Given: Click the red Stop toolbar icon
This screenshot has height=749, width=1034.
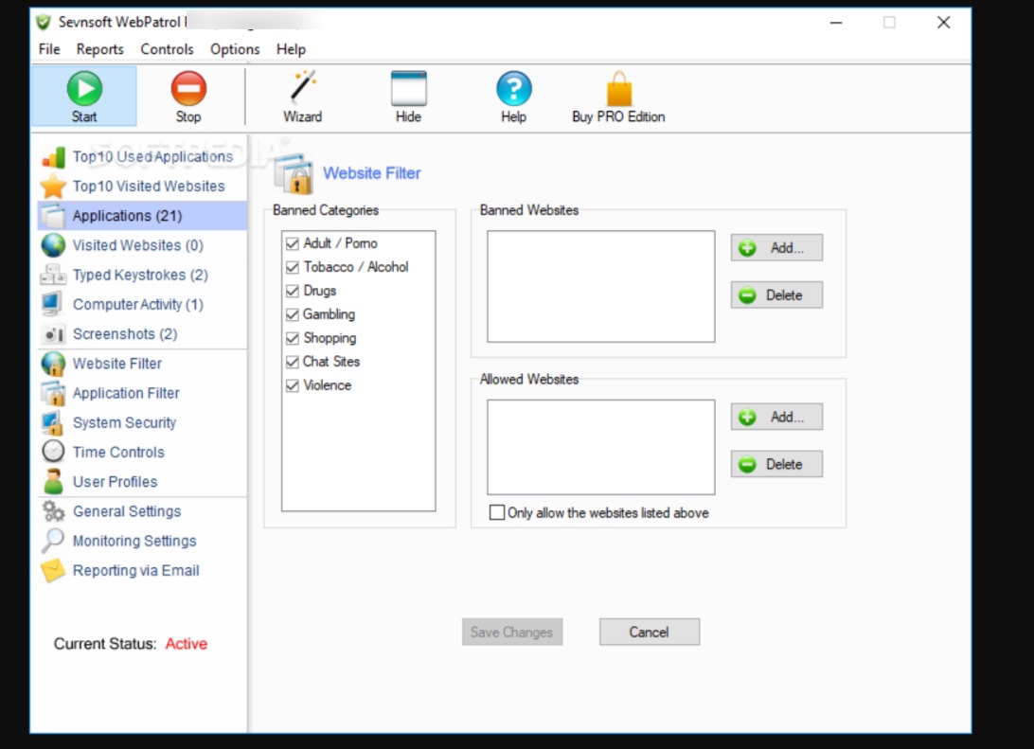Looking at the screenshot, I should (188, 88).
